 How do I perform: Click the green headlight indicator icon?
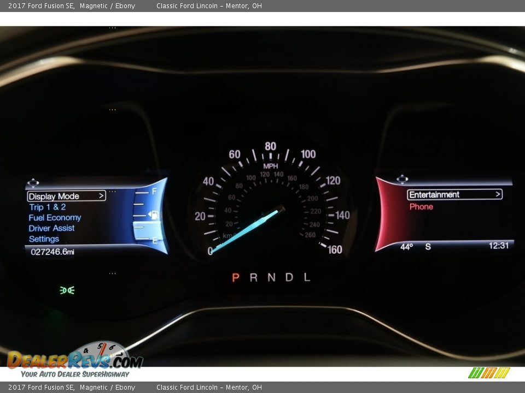point(67,290)
